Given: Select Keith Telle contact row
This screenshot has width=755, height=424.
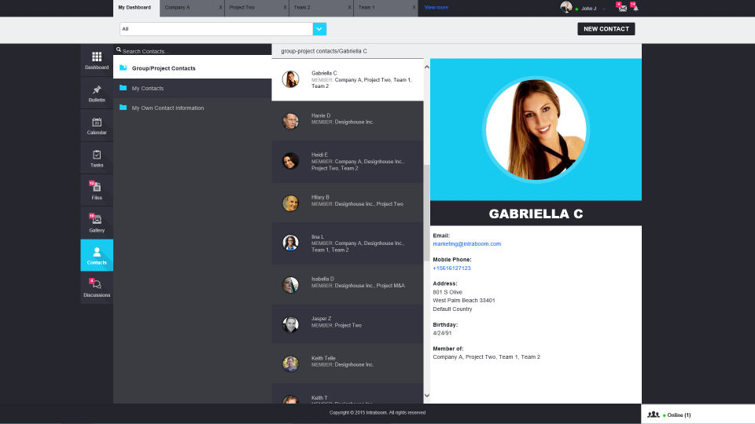Looking at the screenshot, I should pos(348,364).
